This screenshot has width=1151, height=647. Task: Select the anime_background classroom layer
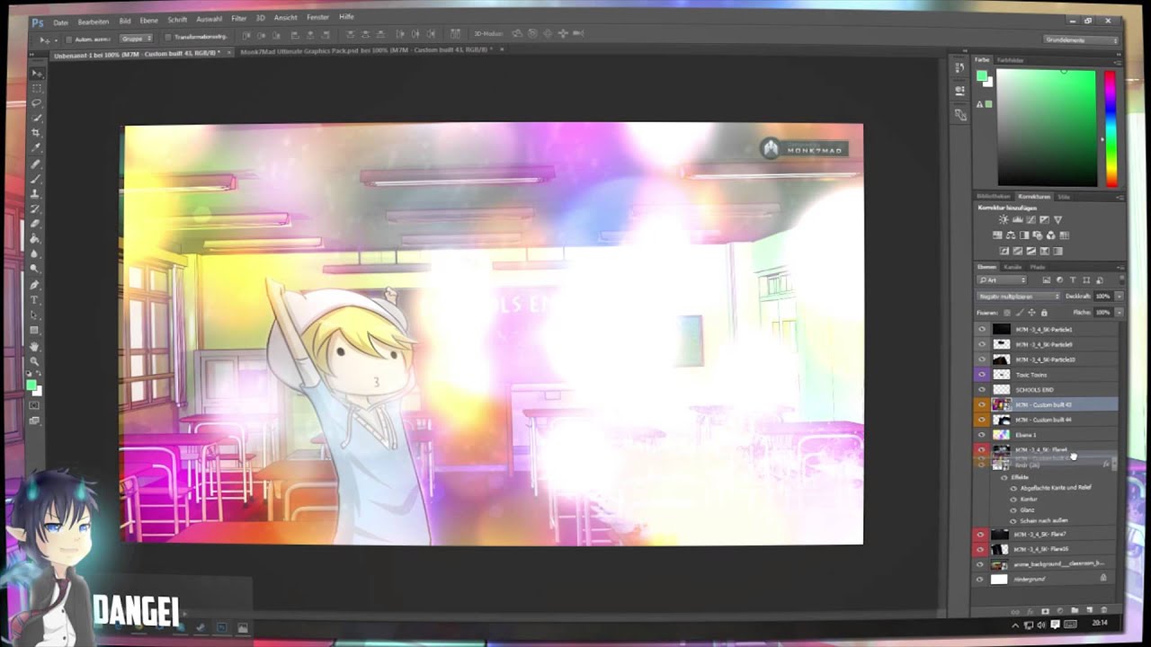(x=1059, y=563)
